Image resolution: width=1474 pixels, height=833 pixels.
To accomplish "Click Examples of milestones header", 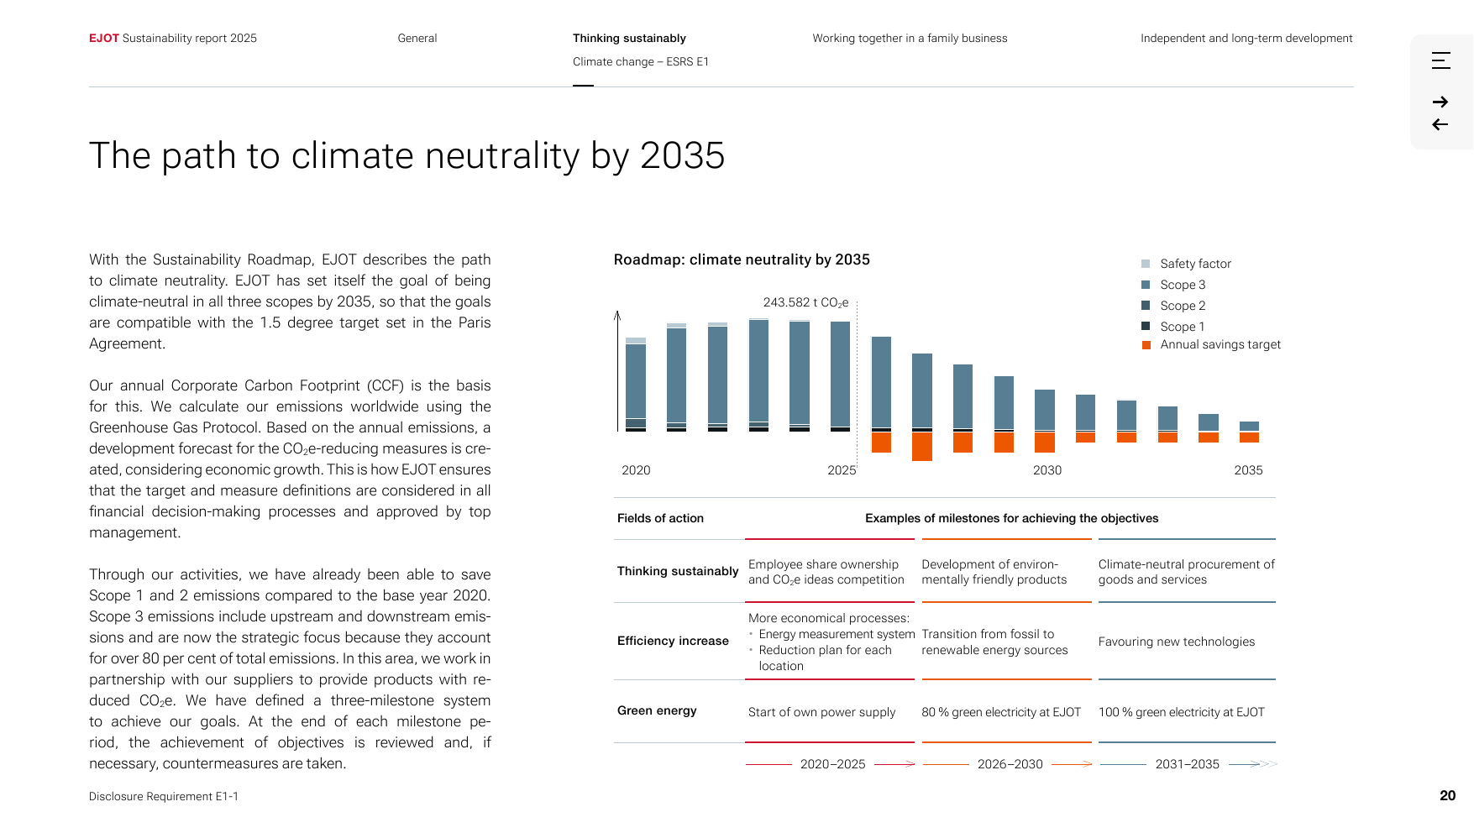I will (1011, 518).
